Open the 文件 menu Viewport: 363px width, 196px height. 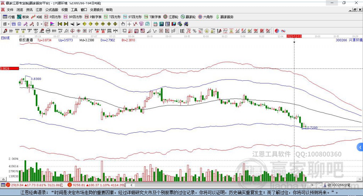[10, 10]
